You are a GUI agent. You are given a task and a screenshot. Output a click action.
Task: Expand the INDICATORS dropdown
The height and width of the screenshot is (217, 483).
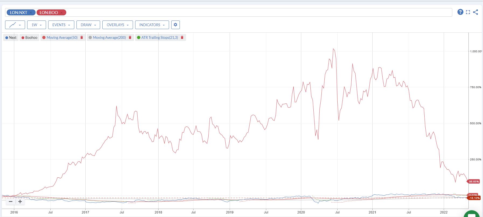click(152, 25)
